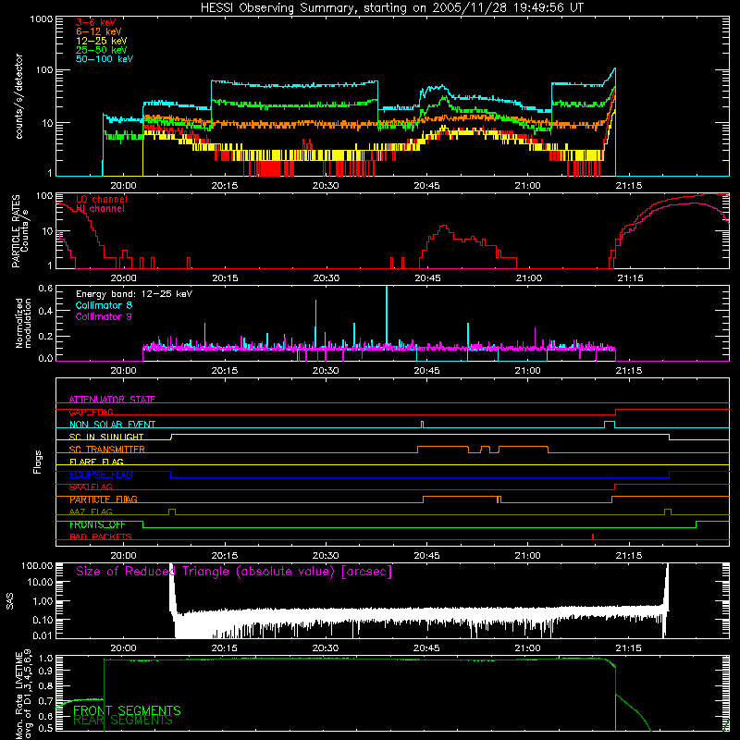The width and height of the screenshot is (740, 740).
Task: Click the vertical Flags axis label
Action: [38, 462]
